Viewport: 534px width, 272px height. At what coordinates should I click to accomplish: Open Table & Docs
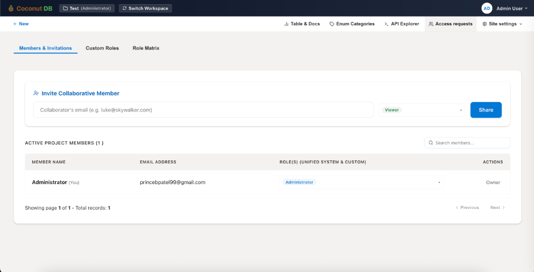point(302,24)
